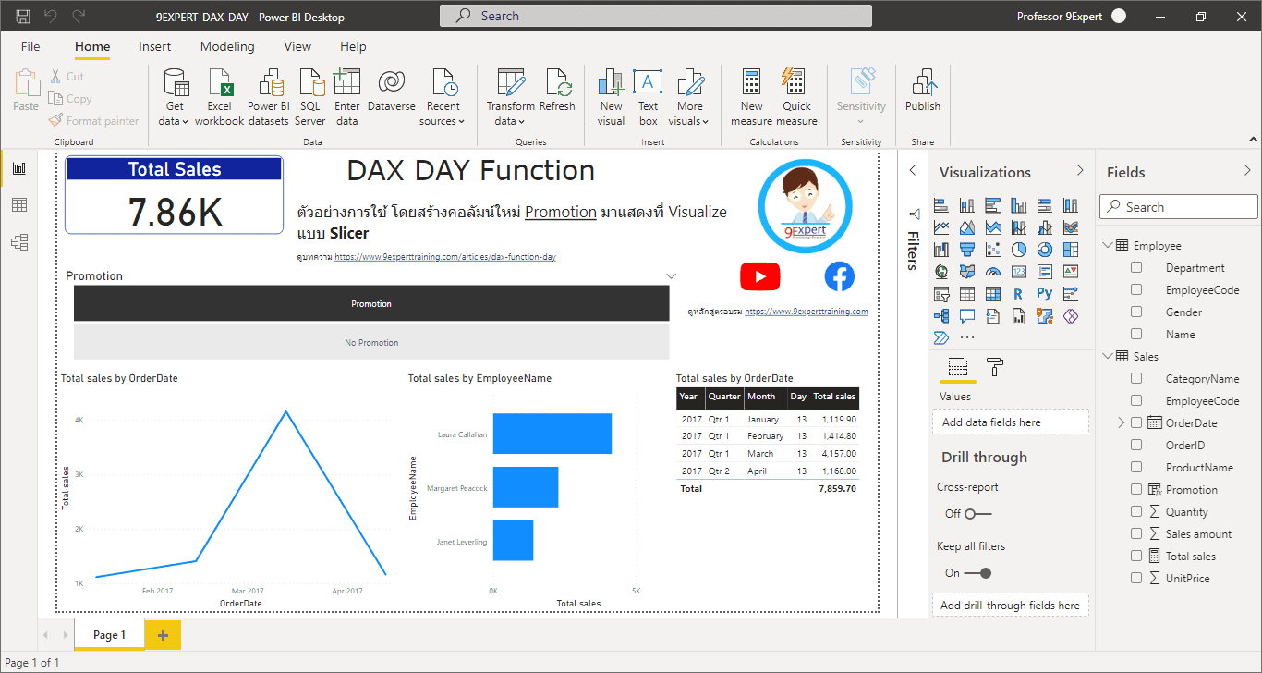The image size is (1262, 673).
Task: Insert a Python visual
Action: click(1044, 293)
